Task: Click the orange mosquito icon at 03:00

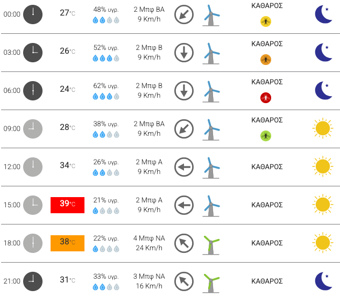Action: tap(266, 60)
